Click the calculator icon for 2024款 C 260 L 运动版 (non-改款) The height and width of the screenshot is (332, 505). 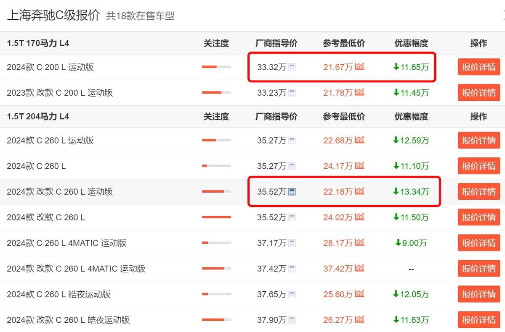292,141
